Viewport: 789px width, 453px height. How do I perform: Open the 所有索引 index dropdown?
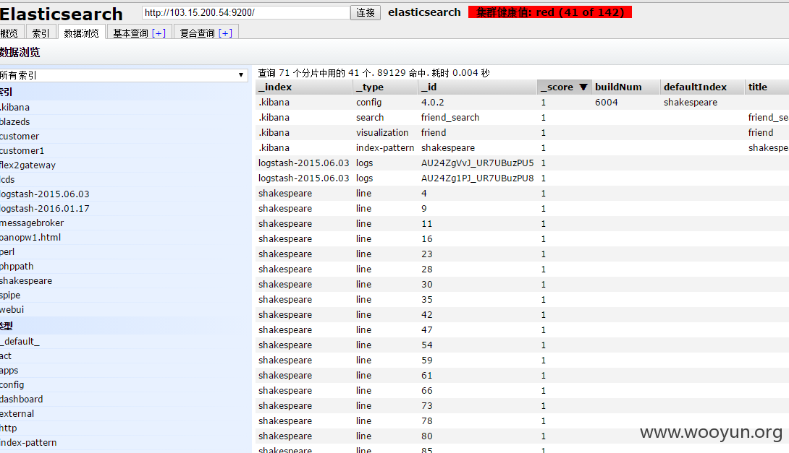[x=124, y=75]
